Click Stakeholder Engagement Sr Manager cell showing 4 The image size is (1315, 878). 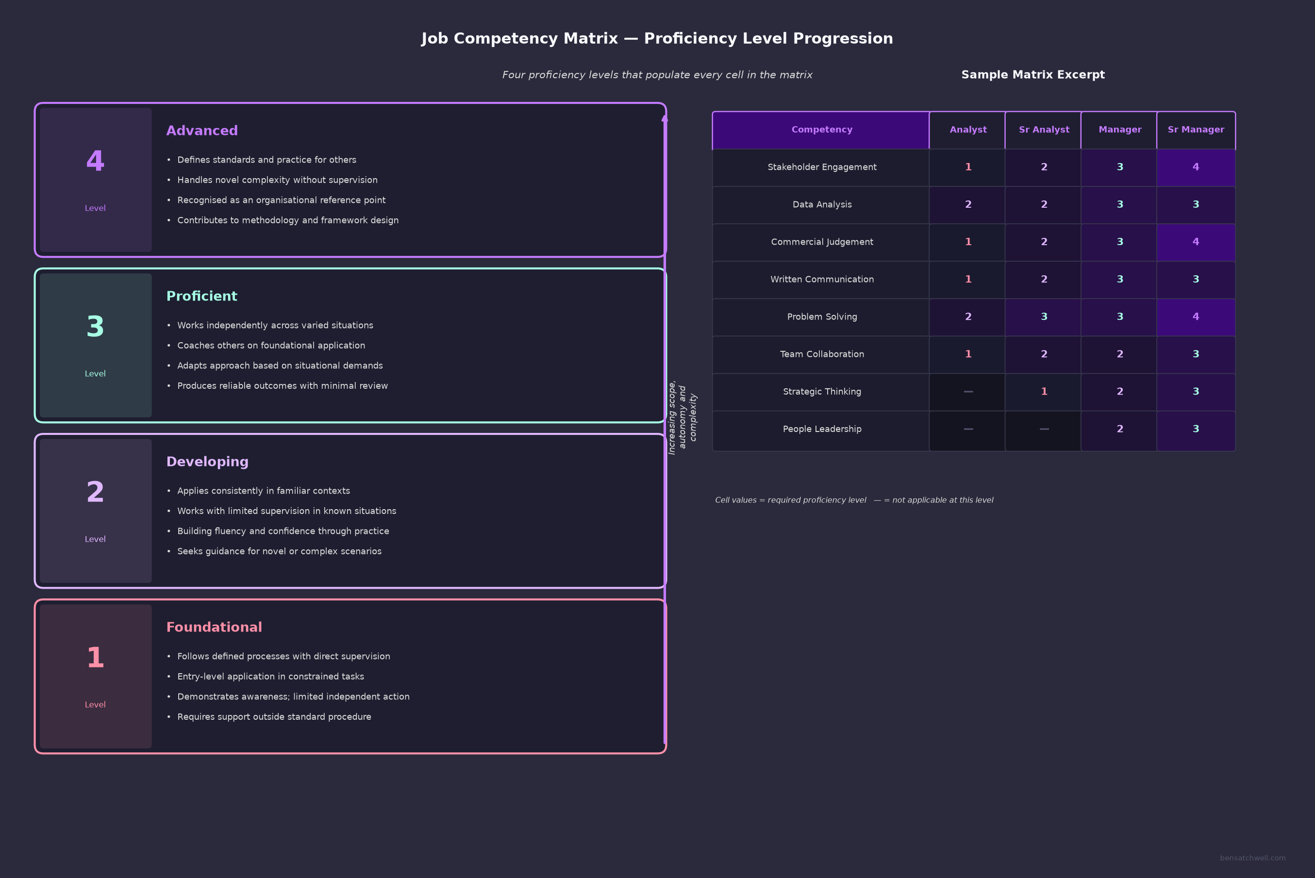click(1196, 167)
